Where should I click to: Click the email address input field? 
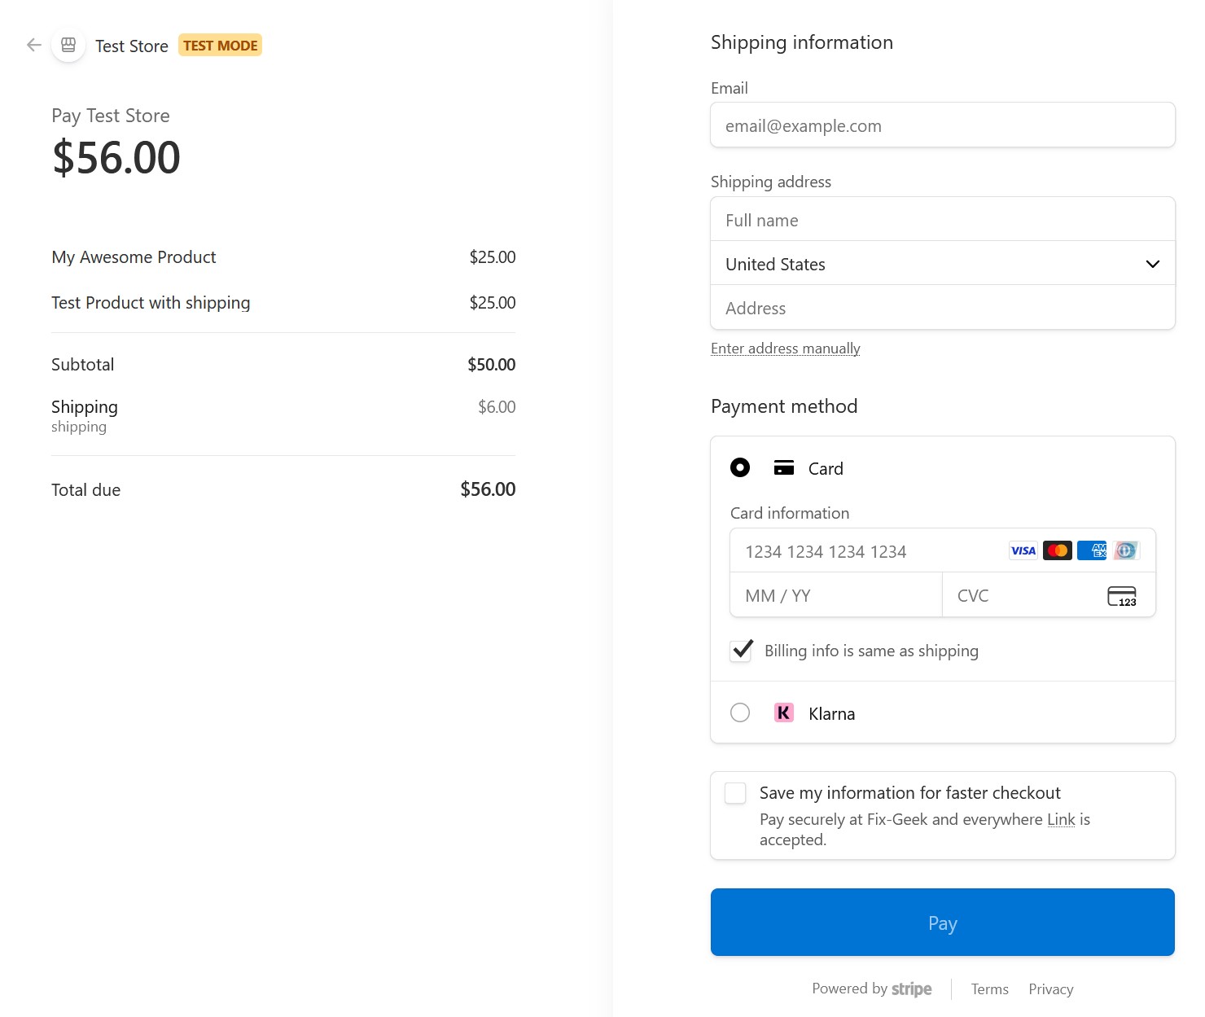pyautogui.click(x=942, y=125)
